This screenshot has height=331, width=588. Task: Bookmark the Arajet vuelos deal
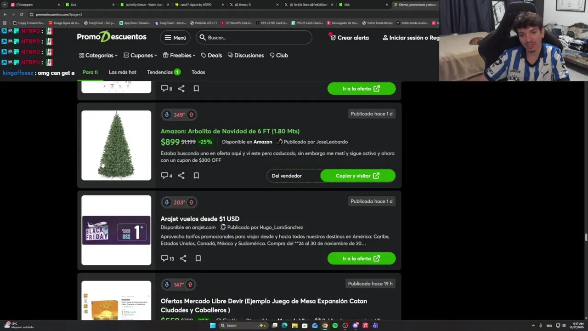click(198, 258)
